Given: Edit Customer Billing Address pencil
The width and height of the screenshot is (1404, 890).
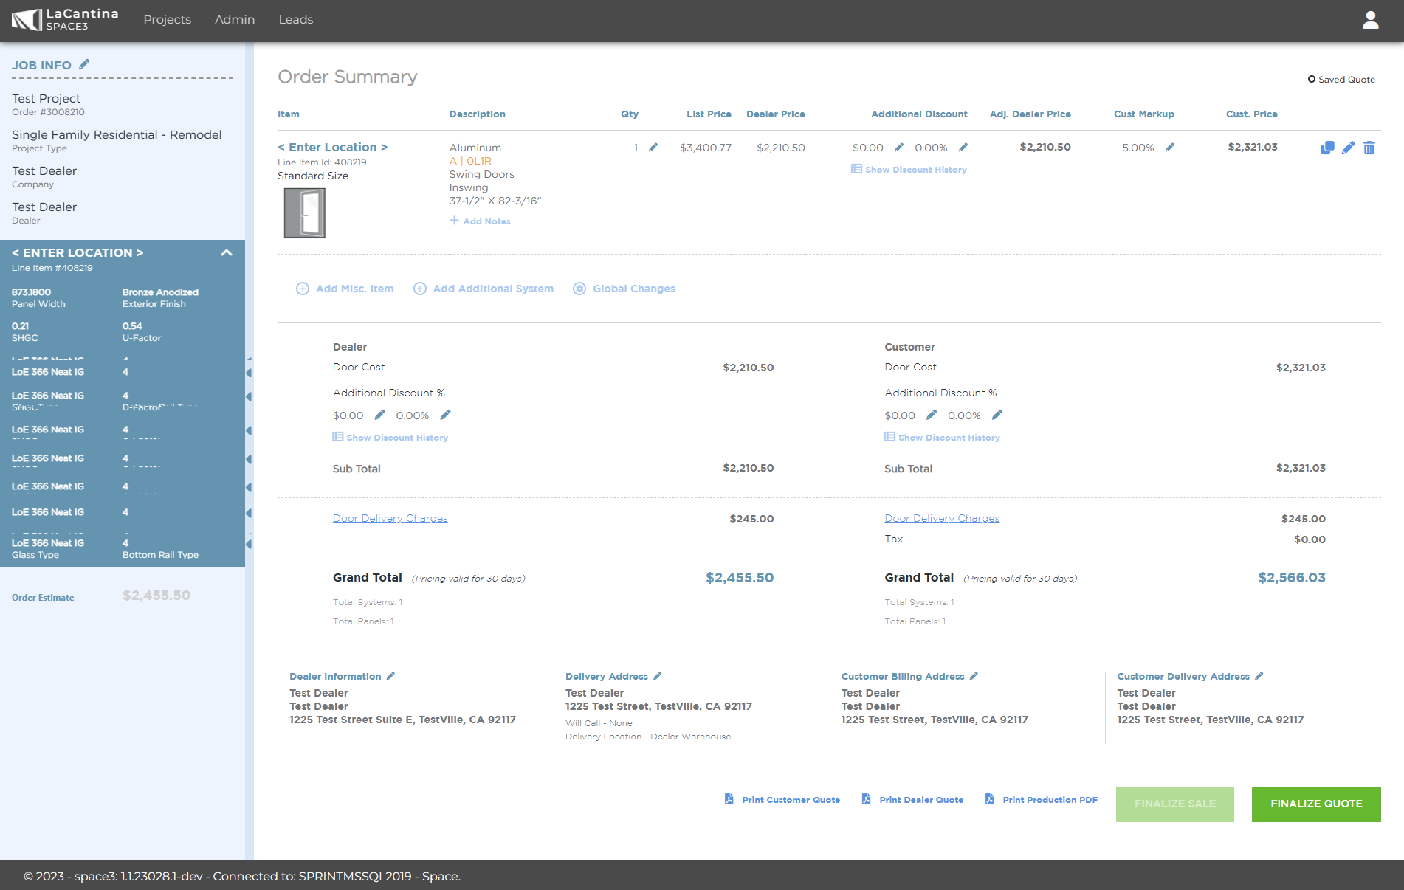Looking at the screenshot, I should [x=974, y=675].
